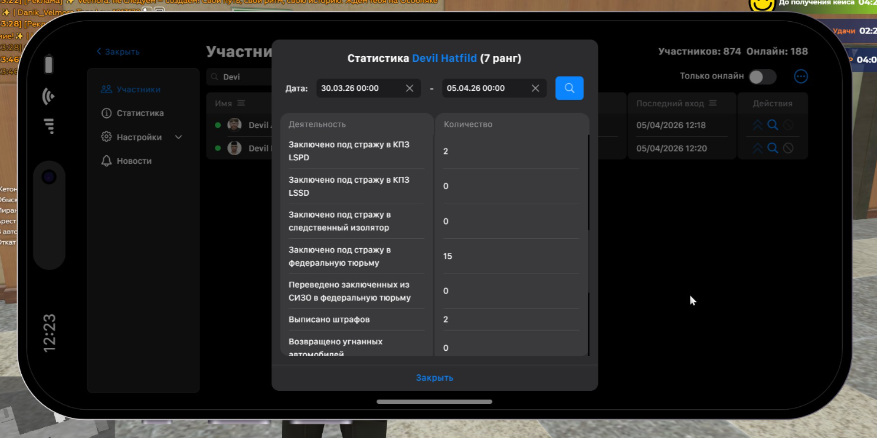Click promote double-chevron in 12:20 member row
877x438 pixels.
tap(757, 149)
